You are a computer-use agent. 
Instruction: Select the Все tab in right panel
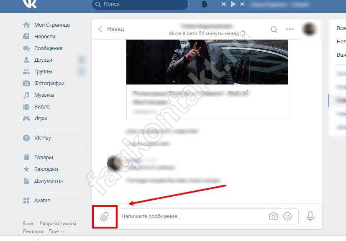[341, 28]
